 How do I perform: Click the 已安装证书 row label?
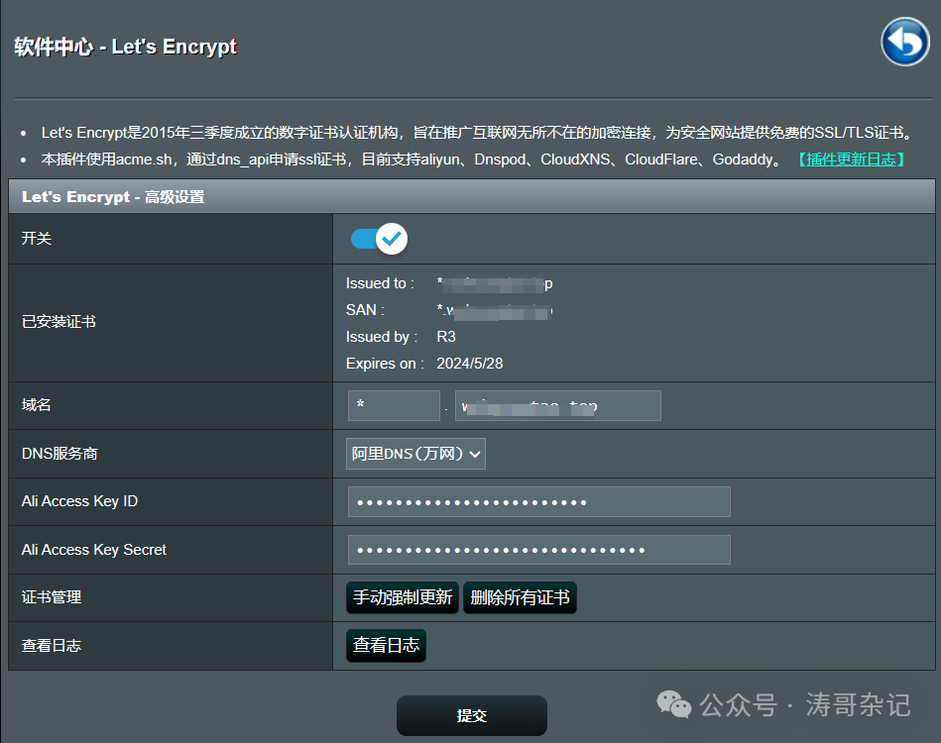pyautogui.click(x=59, y=322)
